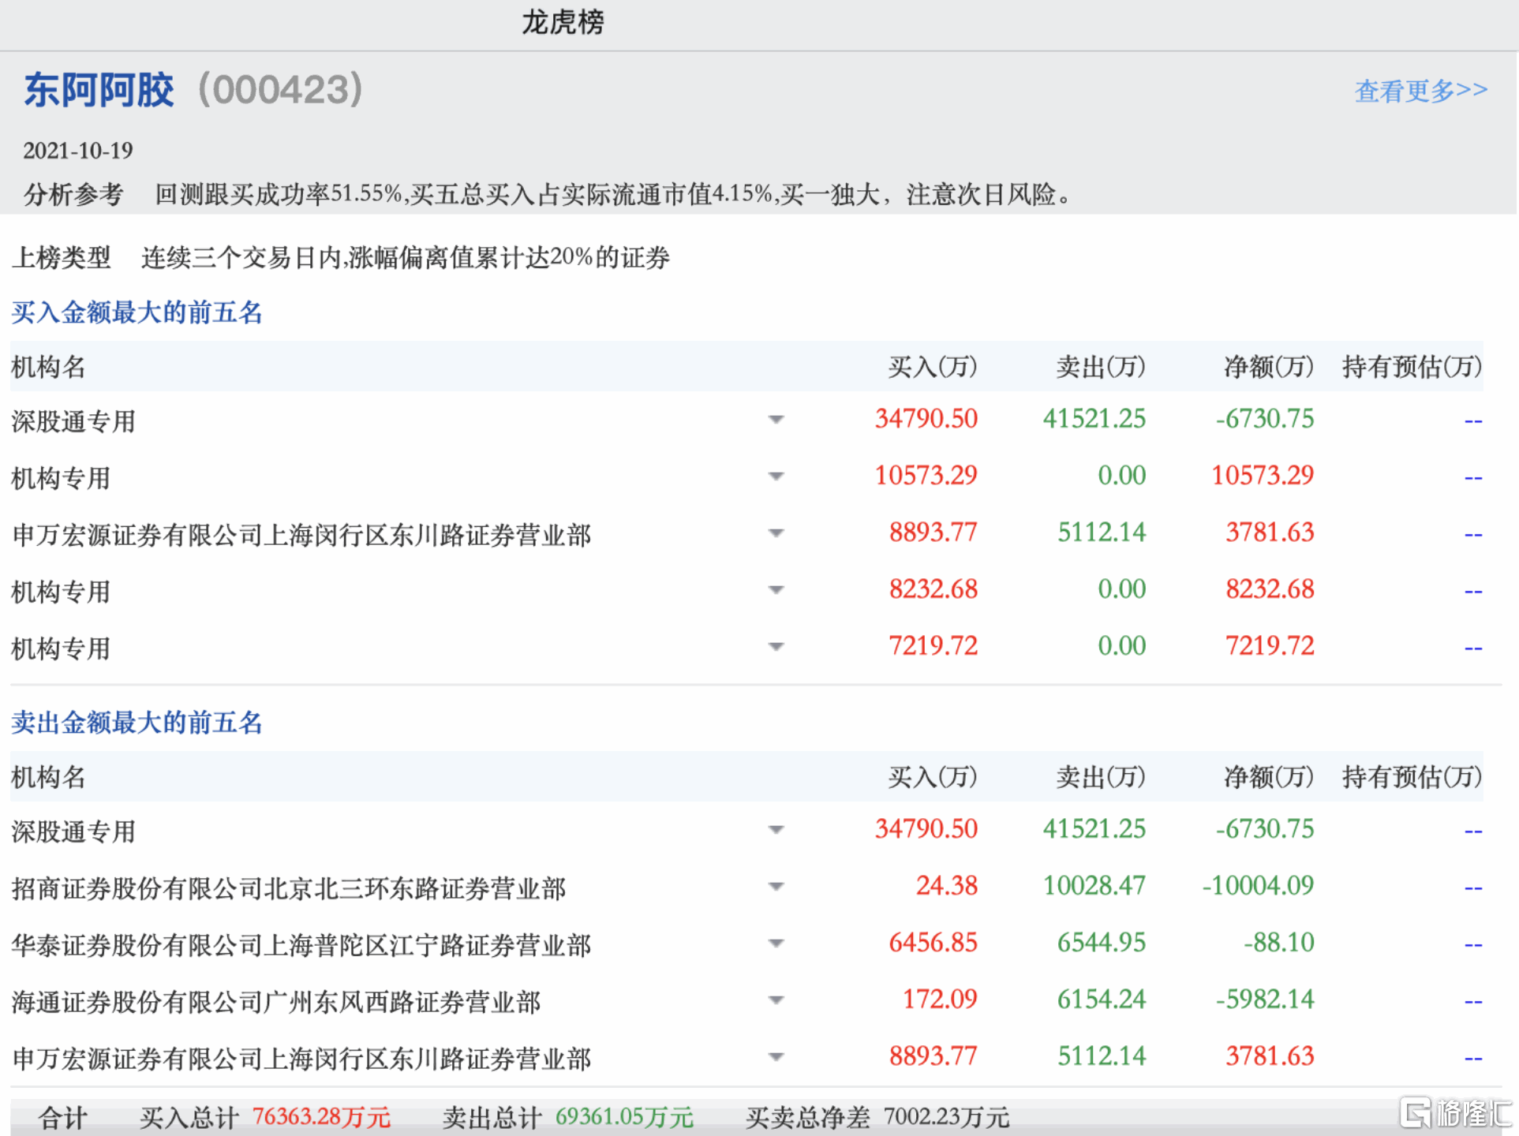Select 卖出金额最大的前五名 section heading

pyautogui.click(x=137, y=723)
